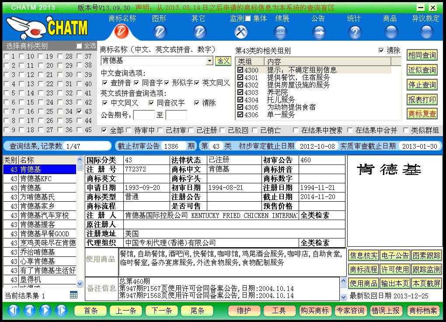
Task: Open 电子公告 button
Action: [395, 255]
